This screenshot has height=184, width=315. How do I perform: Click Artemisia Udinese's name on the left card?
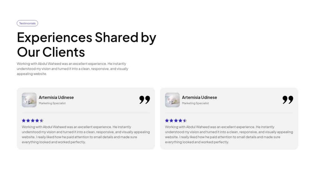pyautogui.click(x=56, y=97)
